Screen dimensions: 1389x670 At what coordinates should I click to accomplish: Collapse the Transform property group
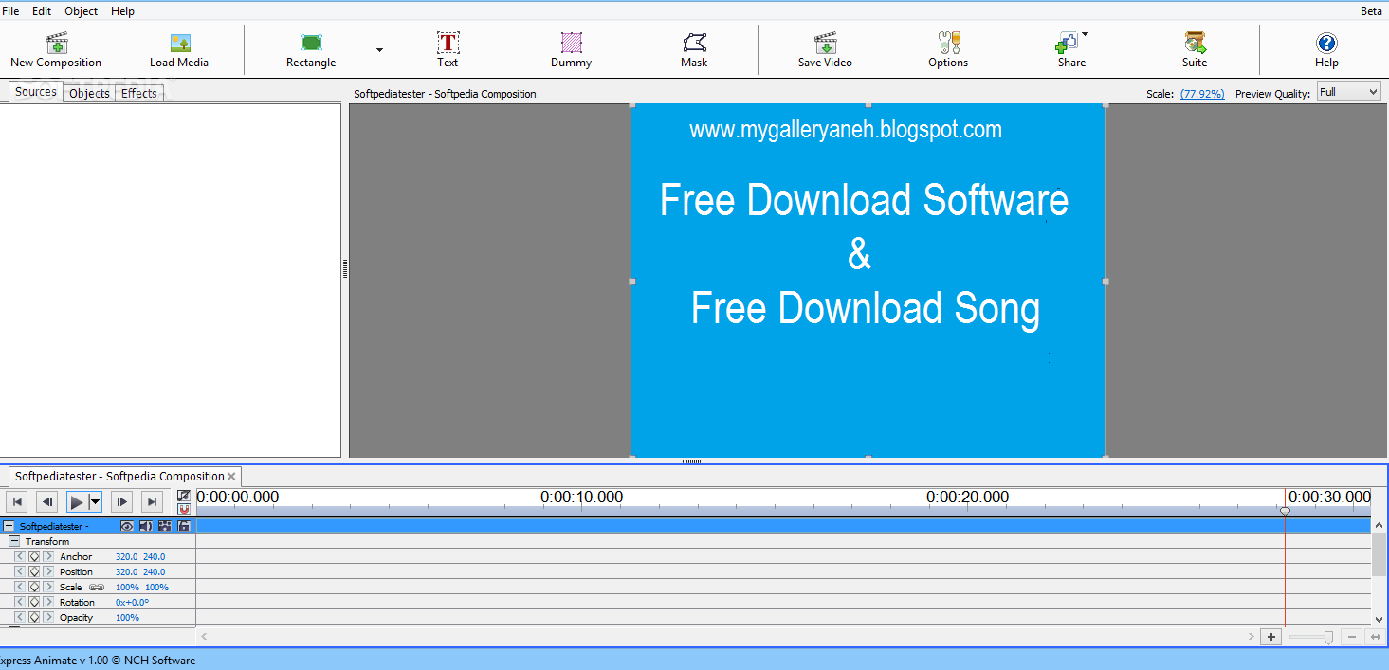pyautogui.click(x=13, y=540)
